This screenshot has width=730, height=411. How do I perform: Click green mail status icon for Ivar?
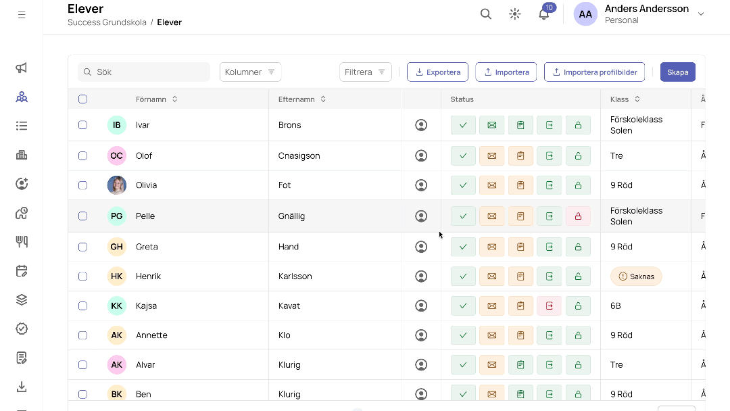[x=491, y=125]
